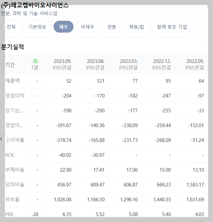Image resolution: width=213 pixels, height=222 pixels.
Task: Open the three-dot menu in the top right
Action: 207,6
